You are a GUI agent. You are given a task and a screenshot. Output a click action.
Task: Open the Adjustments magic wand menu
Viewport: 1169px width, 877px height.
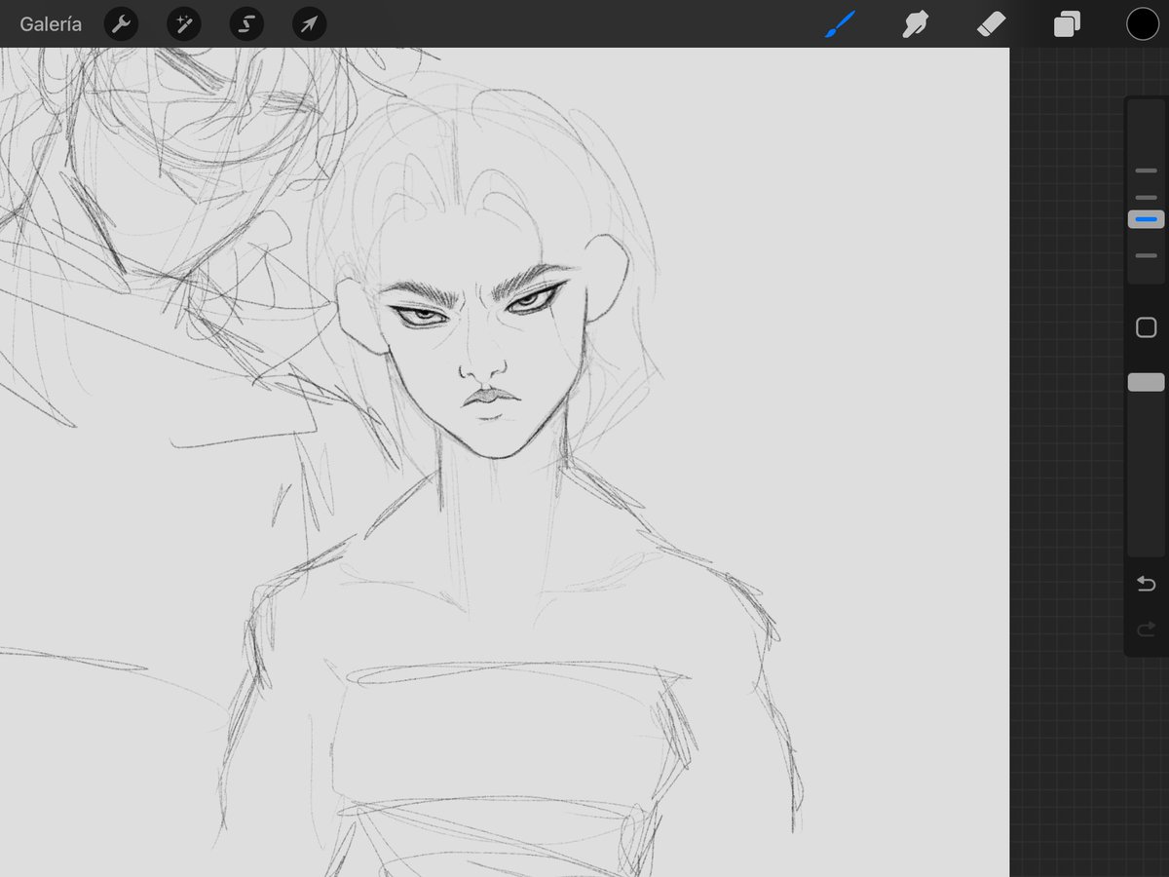tap(183, 23)
